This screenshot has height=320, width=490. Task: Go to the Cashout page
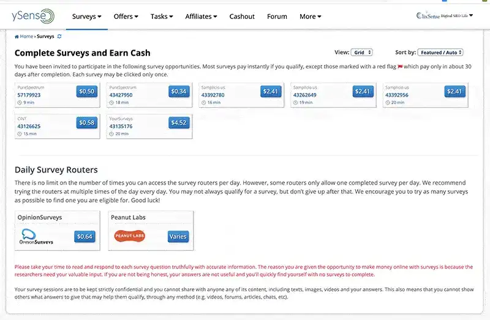click(x=242, y=17)
